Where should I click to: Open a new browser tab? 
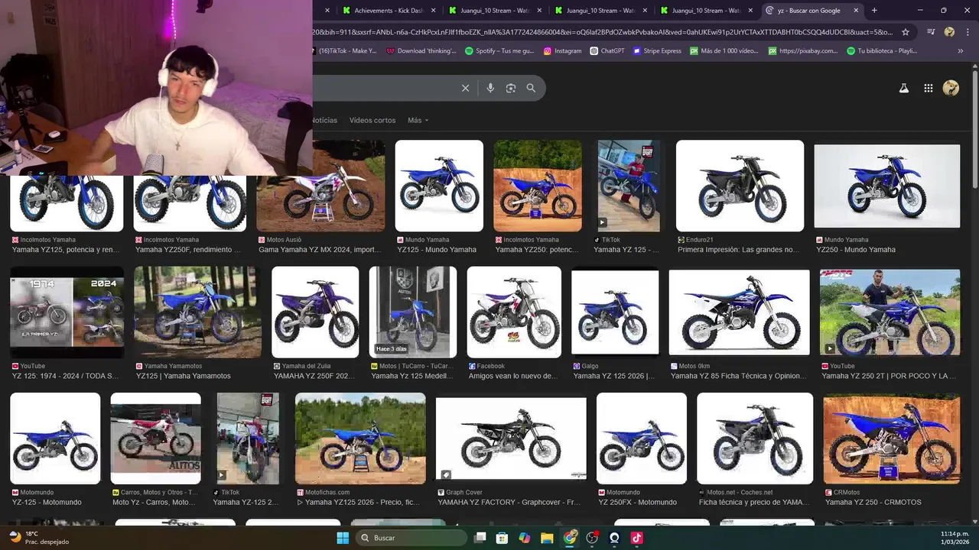tap(874, 11)
